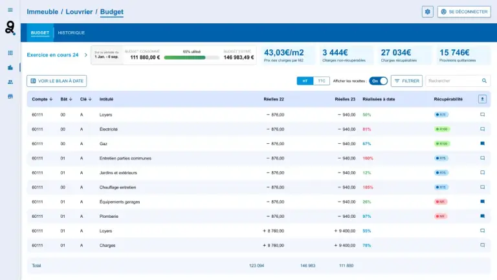Open filled comment icon for Équipements garages
Image resolution: width=497 pixels, height=280 pixels.
pos(482,202)
